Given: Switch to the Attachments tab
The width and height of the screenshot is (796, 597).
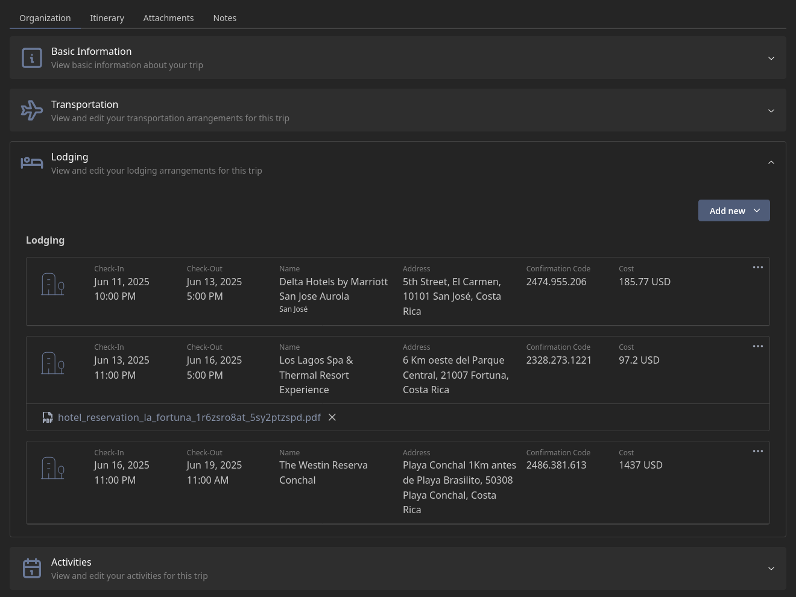Looking at the screenshot, I should point(169,18).
